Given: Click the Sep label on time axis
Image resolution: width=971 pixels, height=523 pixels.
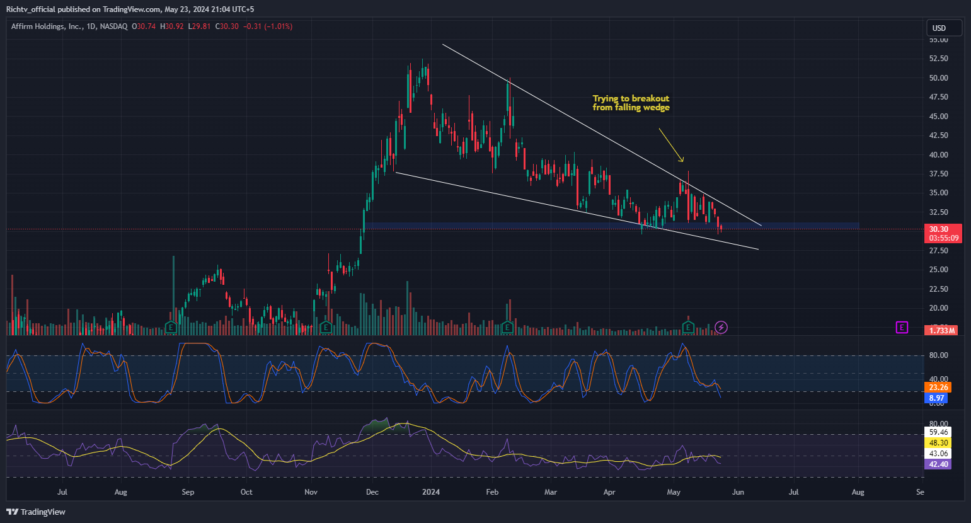Looking at the screenshot, I should [x=188, y=492].
